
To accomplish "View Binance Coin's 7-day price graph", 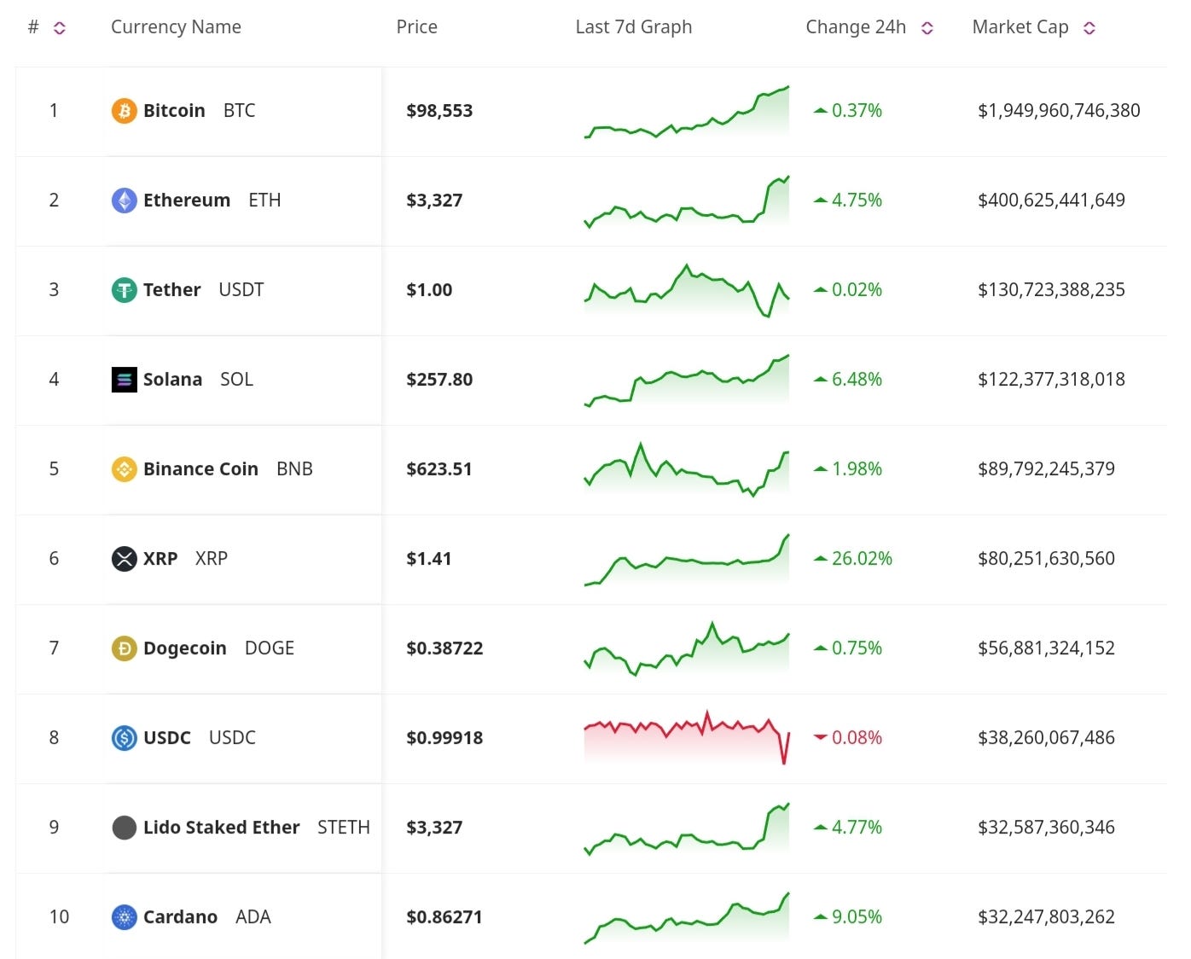I will [x=687, y=470].
